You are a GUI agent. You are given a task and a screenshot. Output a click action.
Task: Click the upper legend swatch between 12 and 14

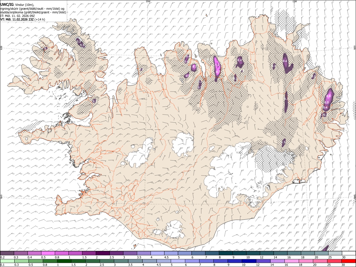coord(267,253)
